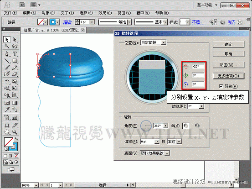The height and width of the screenshot is (189, 252).
Task: Select the Pen tool
Action: point(7,54)
